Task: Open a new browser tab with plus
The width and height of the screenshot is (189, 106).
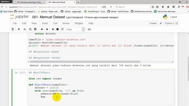Action: click(x=79, y=2)
